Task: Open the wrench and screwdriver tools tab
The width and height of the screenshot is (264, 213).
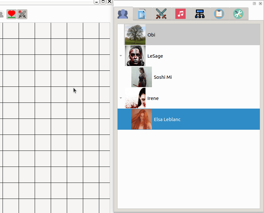Action: pyautogui.click(x=238, y=14)
